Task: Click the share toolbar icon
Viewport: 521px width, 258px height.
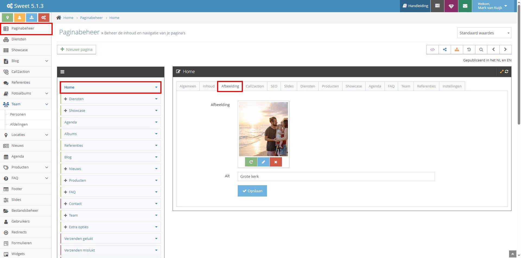Action: (445, 50)
